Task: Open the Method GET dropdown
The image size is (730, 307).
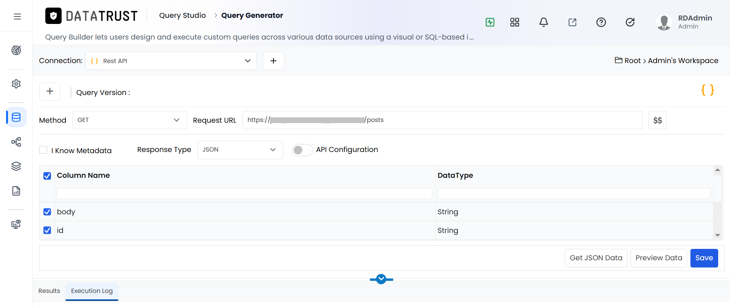Action: point(129,120)
